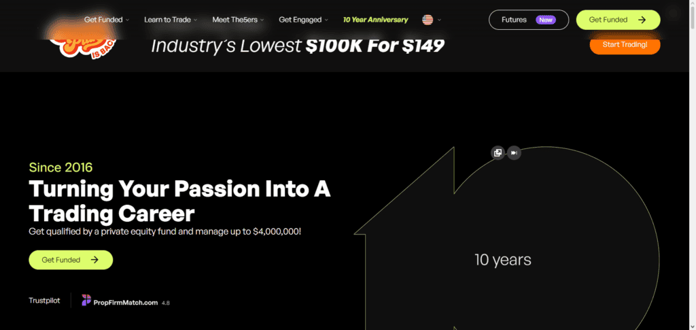Click the arrow inside the header Get Funded button
696x330 pixels.
point(642,20)
